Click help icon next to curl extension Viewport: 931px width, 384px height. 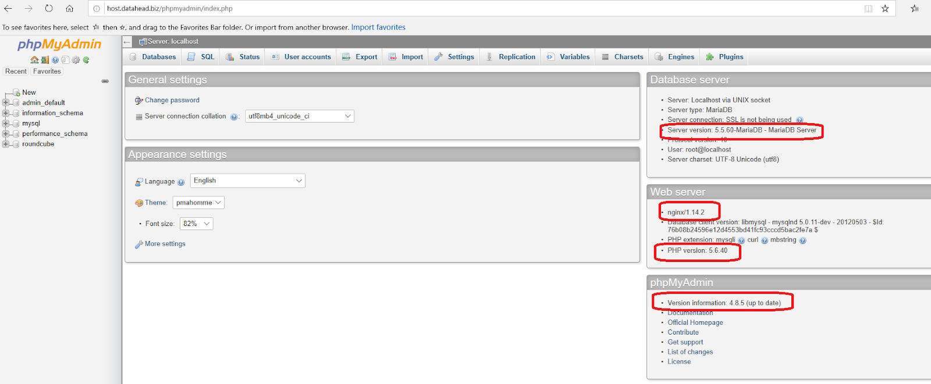pos(765,241)
